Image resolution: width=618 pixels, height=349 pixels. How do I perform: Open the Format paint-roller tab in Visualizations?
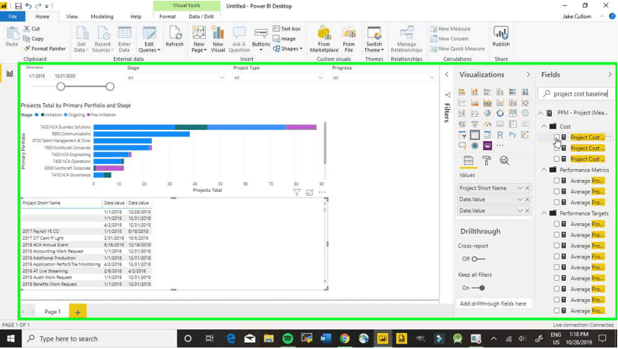click(x=487, y=160)
